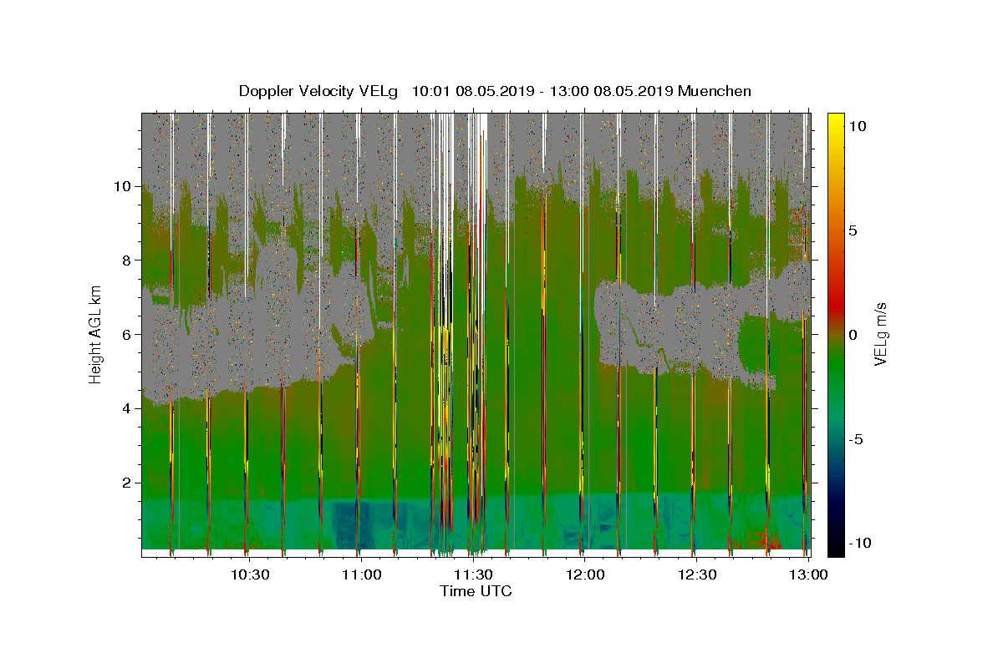Click the plot title 'Doppler Velocity VELg'
The width and height of the screenshot is (1003, 668).
click(x=319, y=91)
